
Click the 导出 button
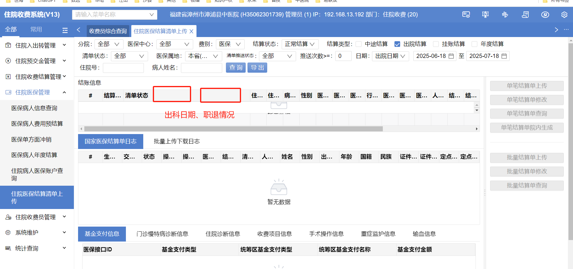tap(257, 68)
